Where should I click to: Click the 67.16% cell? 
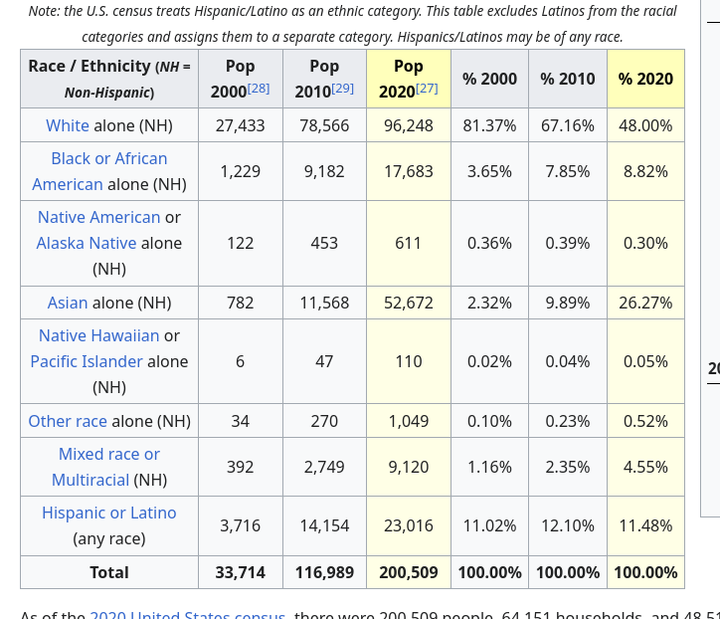click(568, 125)
